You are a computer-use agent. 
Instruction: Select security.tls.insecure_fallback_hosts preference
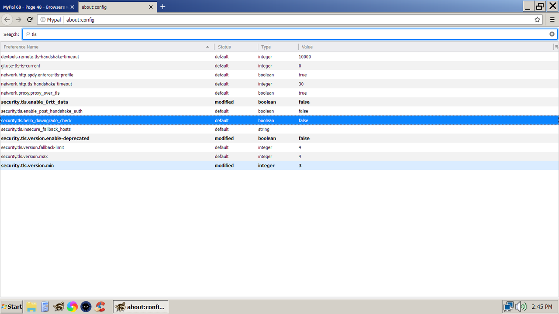279,129
